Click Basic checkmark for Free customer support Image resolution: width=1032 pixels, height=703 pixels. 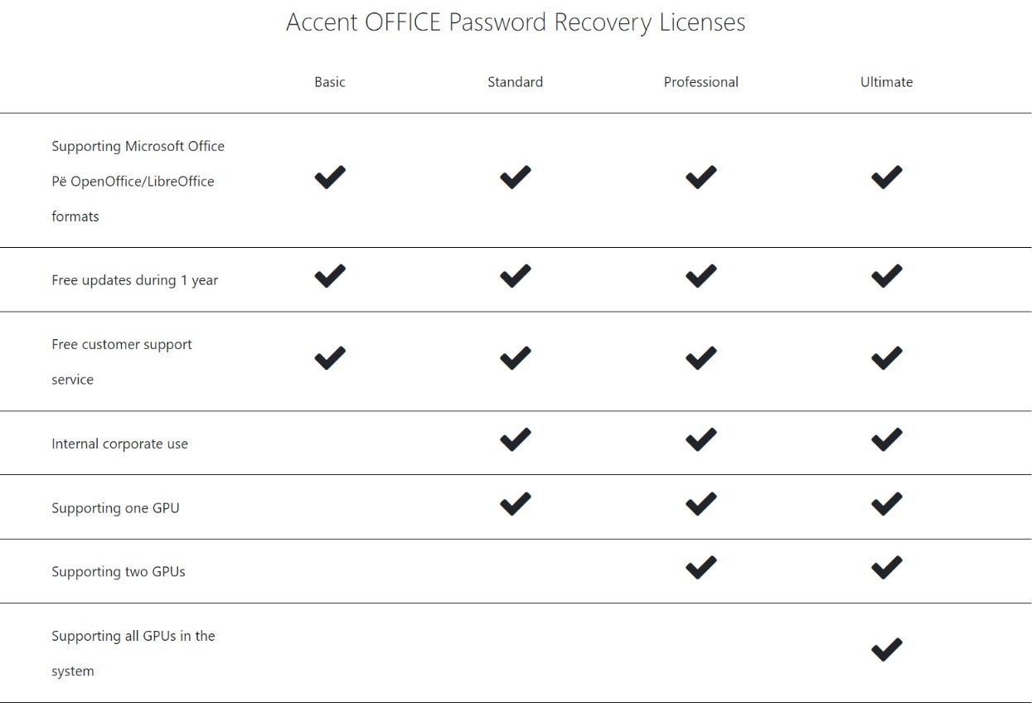coord(330,358)
